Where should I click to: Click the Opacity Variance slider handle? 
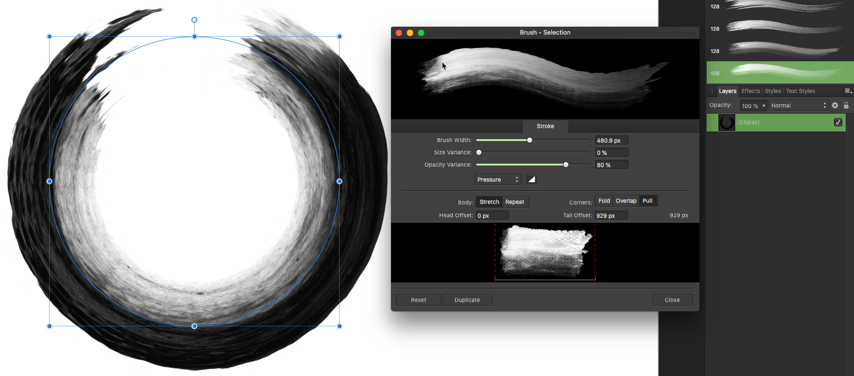[566, 165]
